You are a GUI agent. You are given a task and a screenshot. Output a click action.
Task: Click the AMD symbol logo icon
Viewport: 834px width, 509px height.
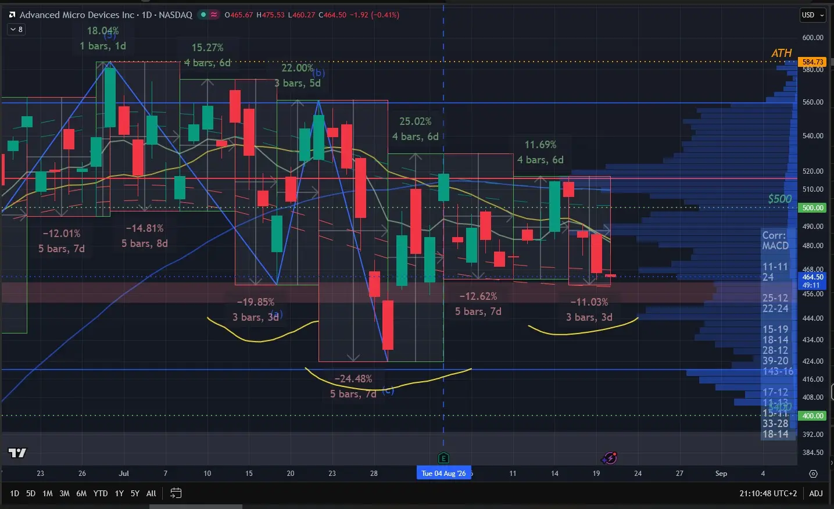click(x=12, y=15)
